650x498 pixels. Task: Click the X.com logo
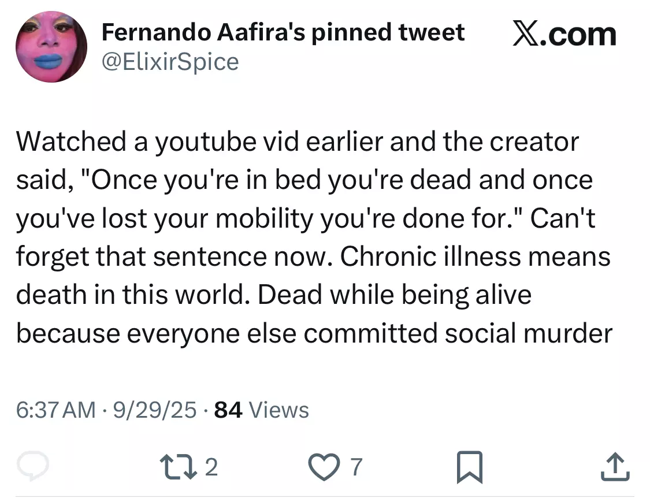click(564, 35)
